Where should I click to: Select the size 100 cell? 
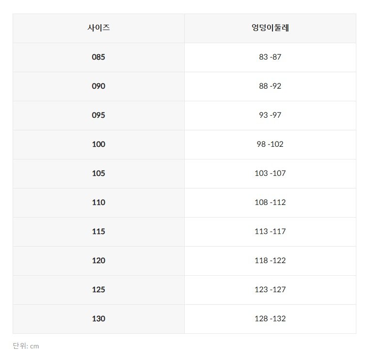click(98, 144)
